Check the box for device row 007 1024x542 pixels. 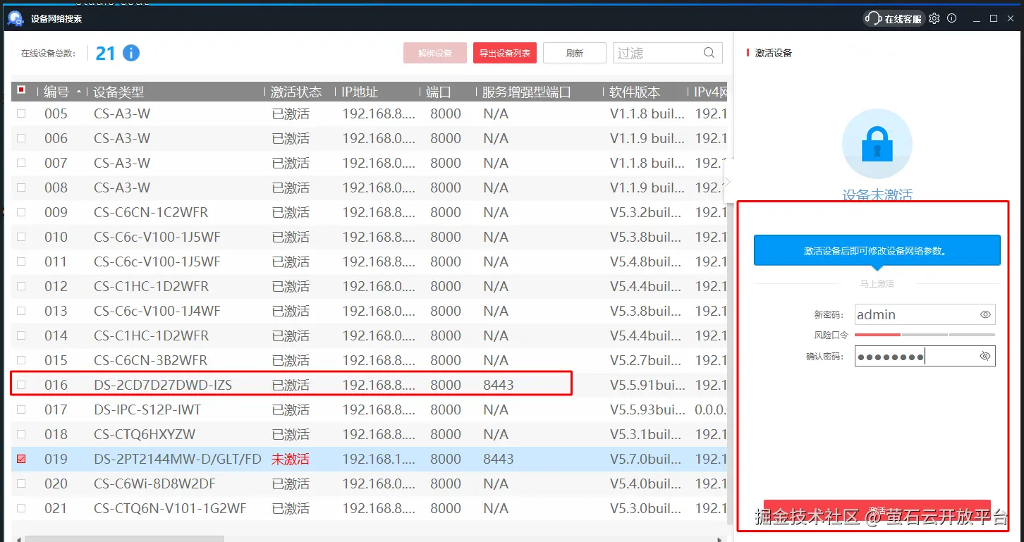[x=21, y=163]
